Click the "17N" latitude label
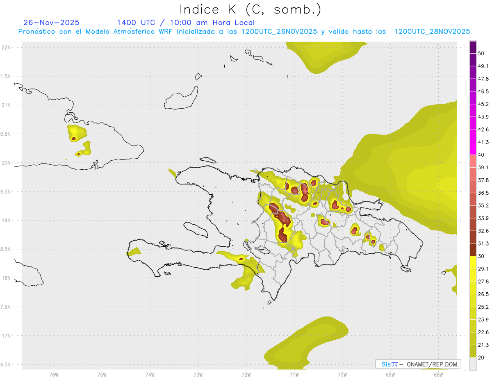 coord(7,336)
